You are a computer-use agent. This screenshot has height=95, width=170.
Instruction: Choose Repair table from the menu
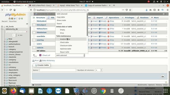[x=65, y=52]
